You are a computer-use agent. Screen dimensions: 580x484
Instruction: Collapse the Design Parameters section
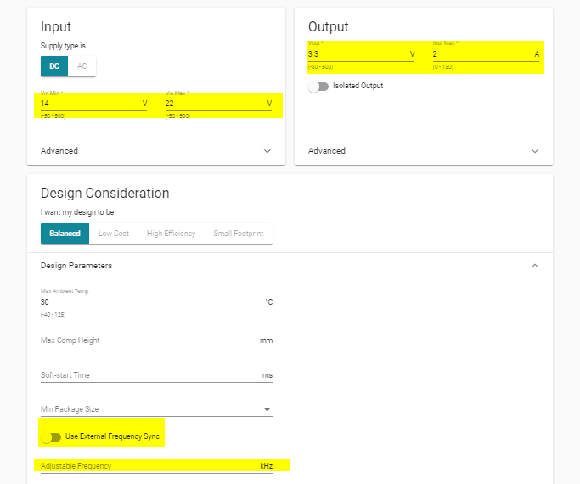tap(535, 266)
